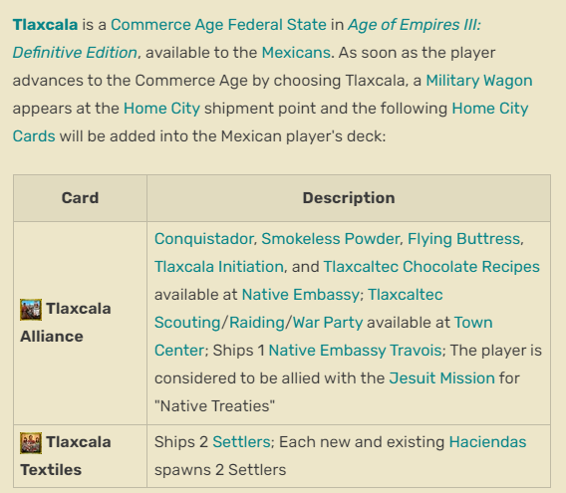Open the Raiding link
The image size is (566, 493).
pos(257,323)
